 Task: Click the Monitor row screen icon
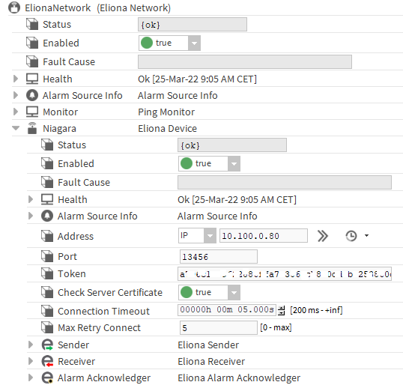pos(32,112)
